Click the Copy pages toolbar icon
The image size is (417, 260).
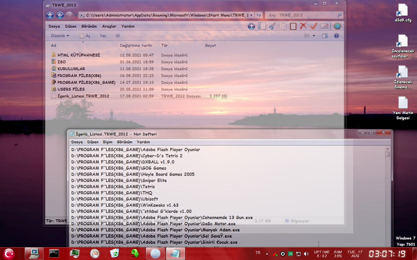(x=283, y=26)
